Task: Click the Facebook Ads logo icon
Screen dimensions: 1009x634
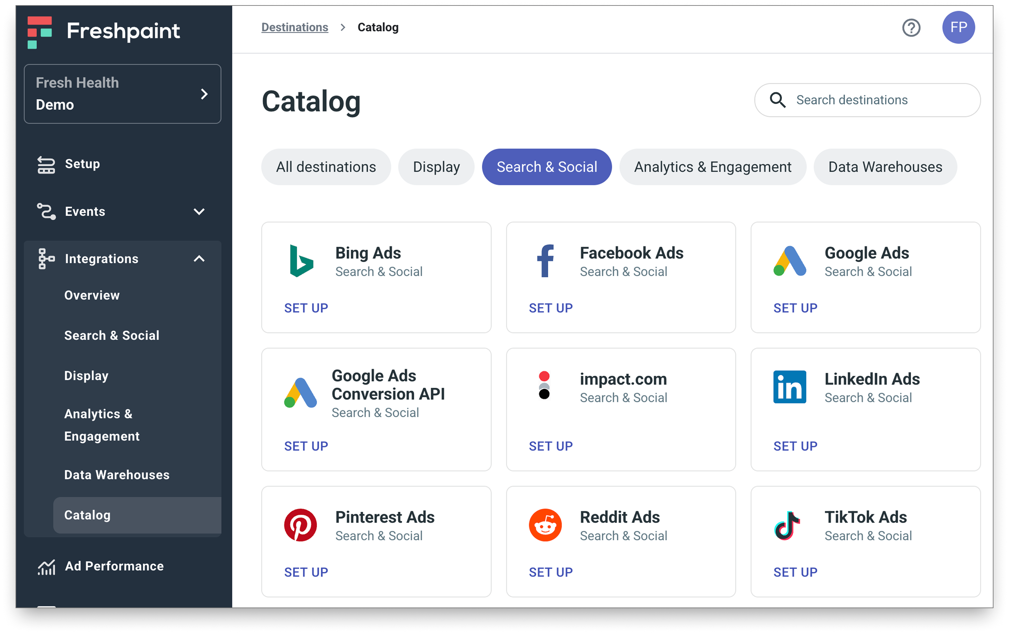Action: (x=545, y=261)
